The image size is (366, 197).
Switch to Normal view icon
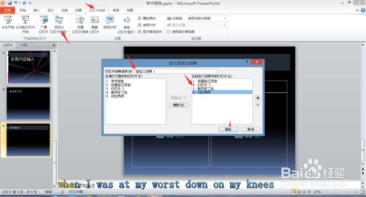(x=294, y=192)
